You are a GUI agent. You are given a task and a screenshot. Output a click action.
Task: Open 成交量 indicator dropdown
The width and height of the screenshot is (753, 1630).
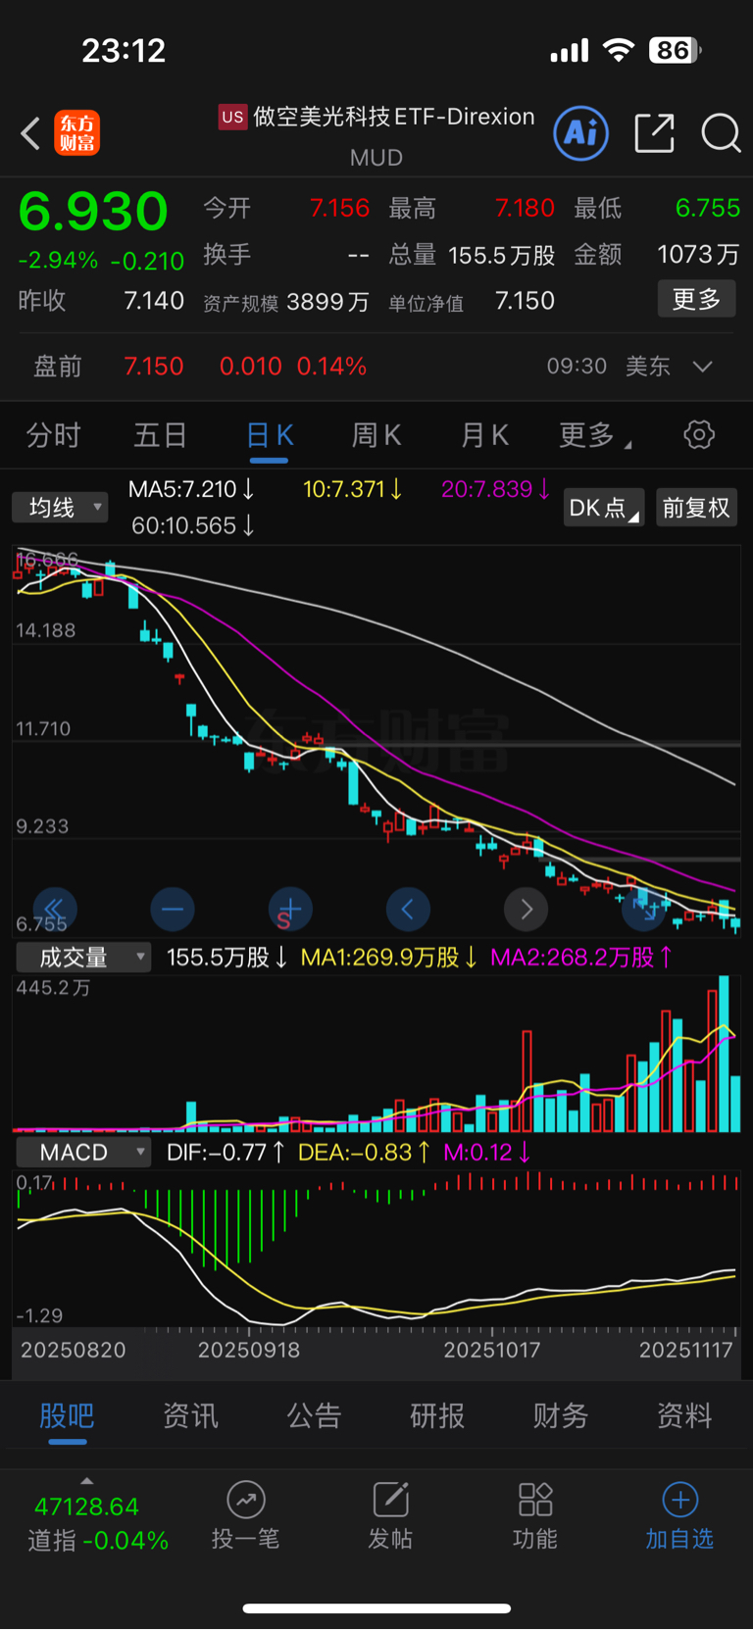pyautogui.click(x=83, y=957)
